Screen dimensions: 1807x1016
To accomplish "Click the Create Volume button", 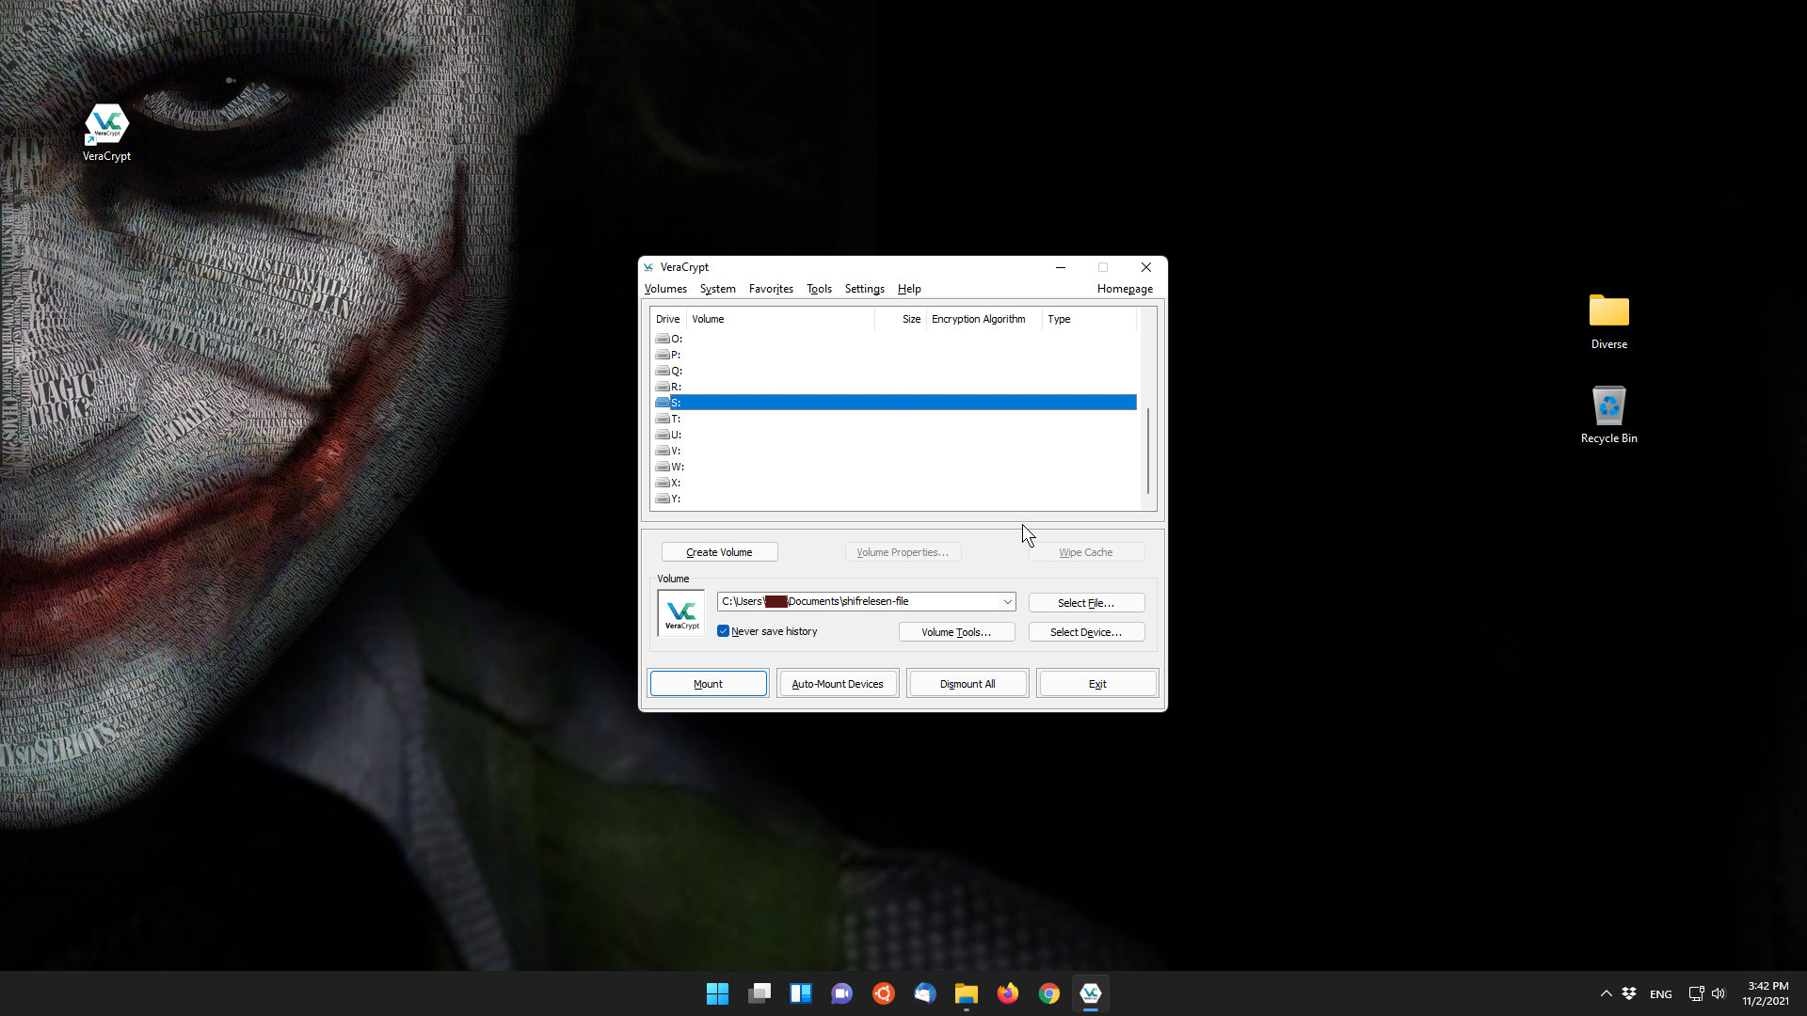I will coord(719,552).
